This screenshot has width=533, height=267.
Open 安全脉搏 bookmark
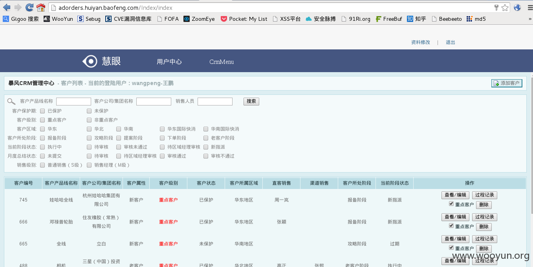(321, 18)
